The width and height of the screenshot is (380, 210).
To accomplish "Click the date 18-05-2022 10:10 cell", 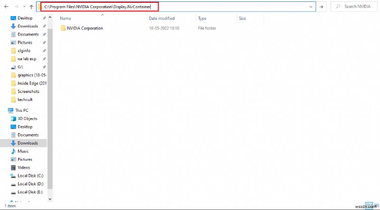I will (164, 28).
